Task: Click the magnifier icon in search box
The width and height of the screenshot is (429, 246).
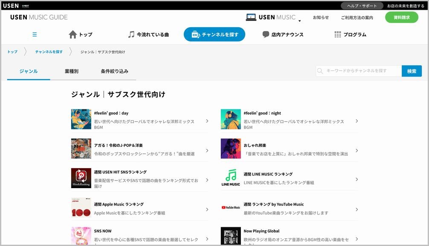Action: coord(320,71)
